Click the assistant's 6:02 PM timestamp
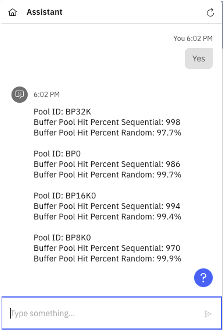This screenshot has width=224, height=331. click(47, 95)
